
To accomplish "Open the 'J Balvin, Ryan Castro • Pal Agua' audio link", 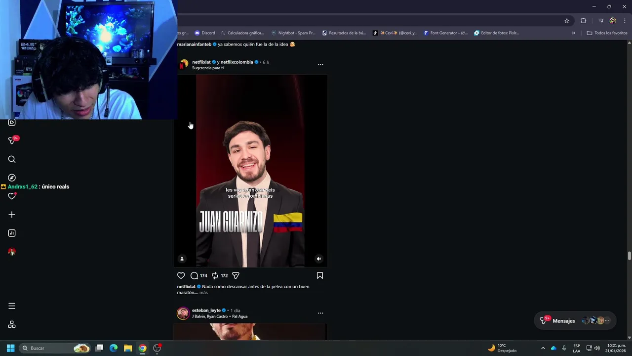I will [x=220, y=316].
